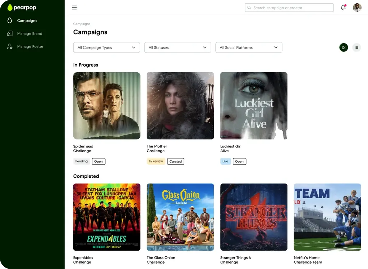Open the notifications bell

[x=343, y=8]
